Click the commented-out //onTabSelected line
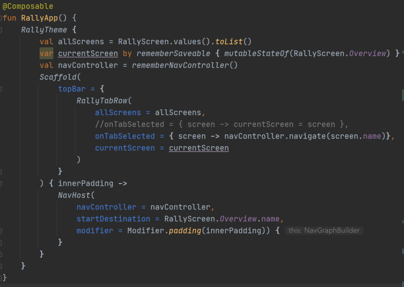 [222, 124]
